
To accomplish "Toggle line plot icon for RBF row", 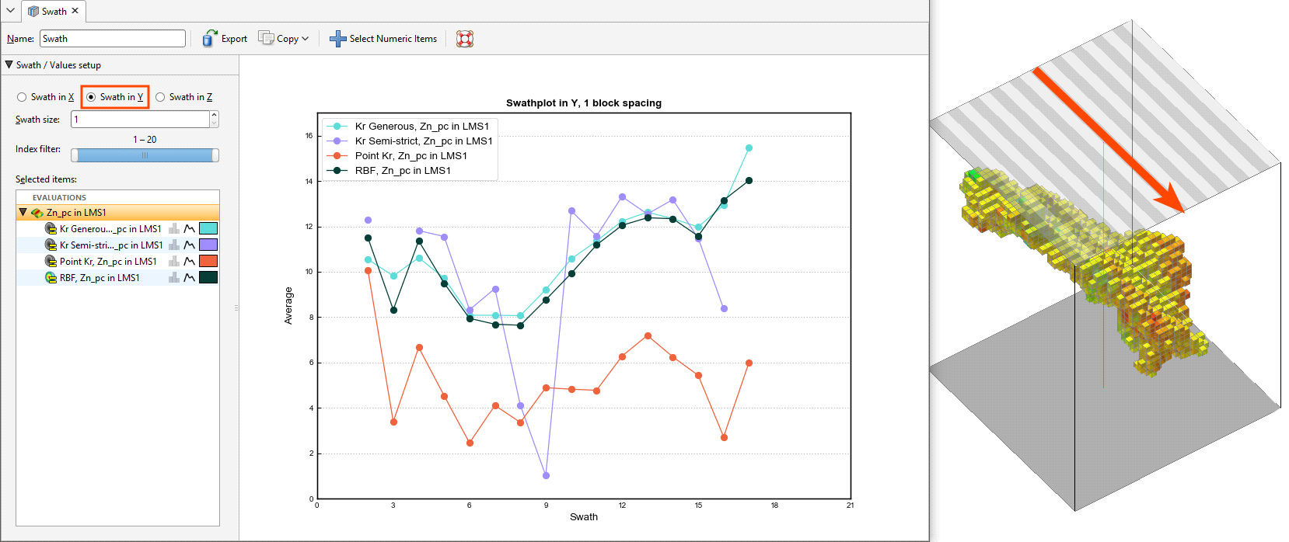I will [x=190, y=278].
